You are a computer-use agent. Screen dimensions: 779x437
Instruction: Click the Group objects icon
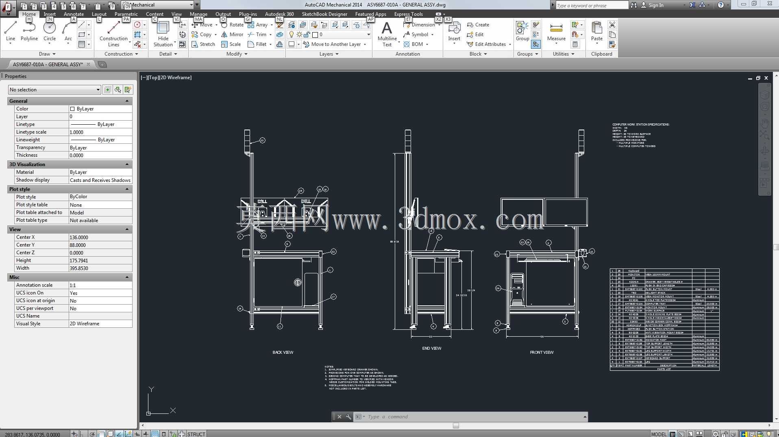522,31
